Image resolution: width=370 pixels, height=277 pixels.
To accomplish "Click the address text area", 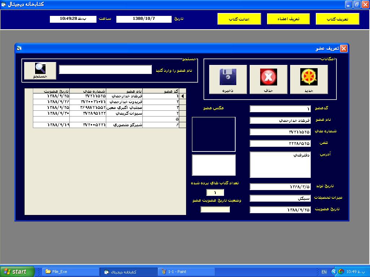I will [x=280, y=165].
